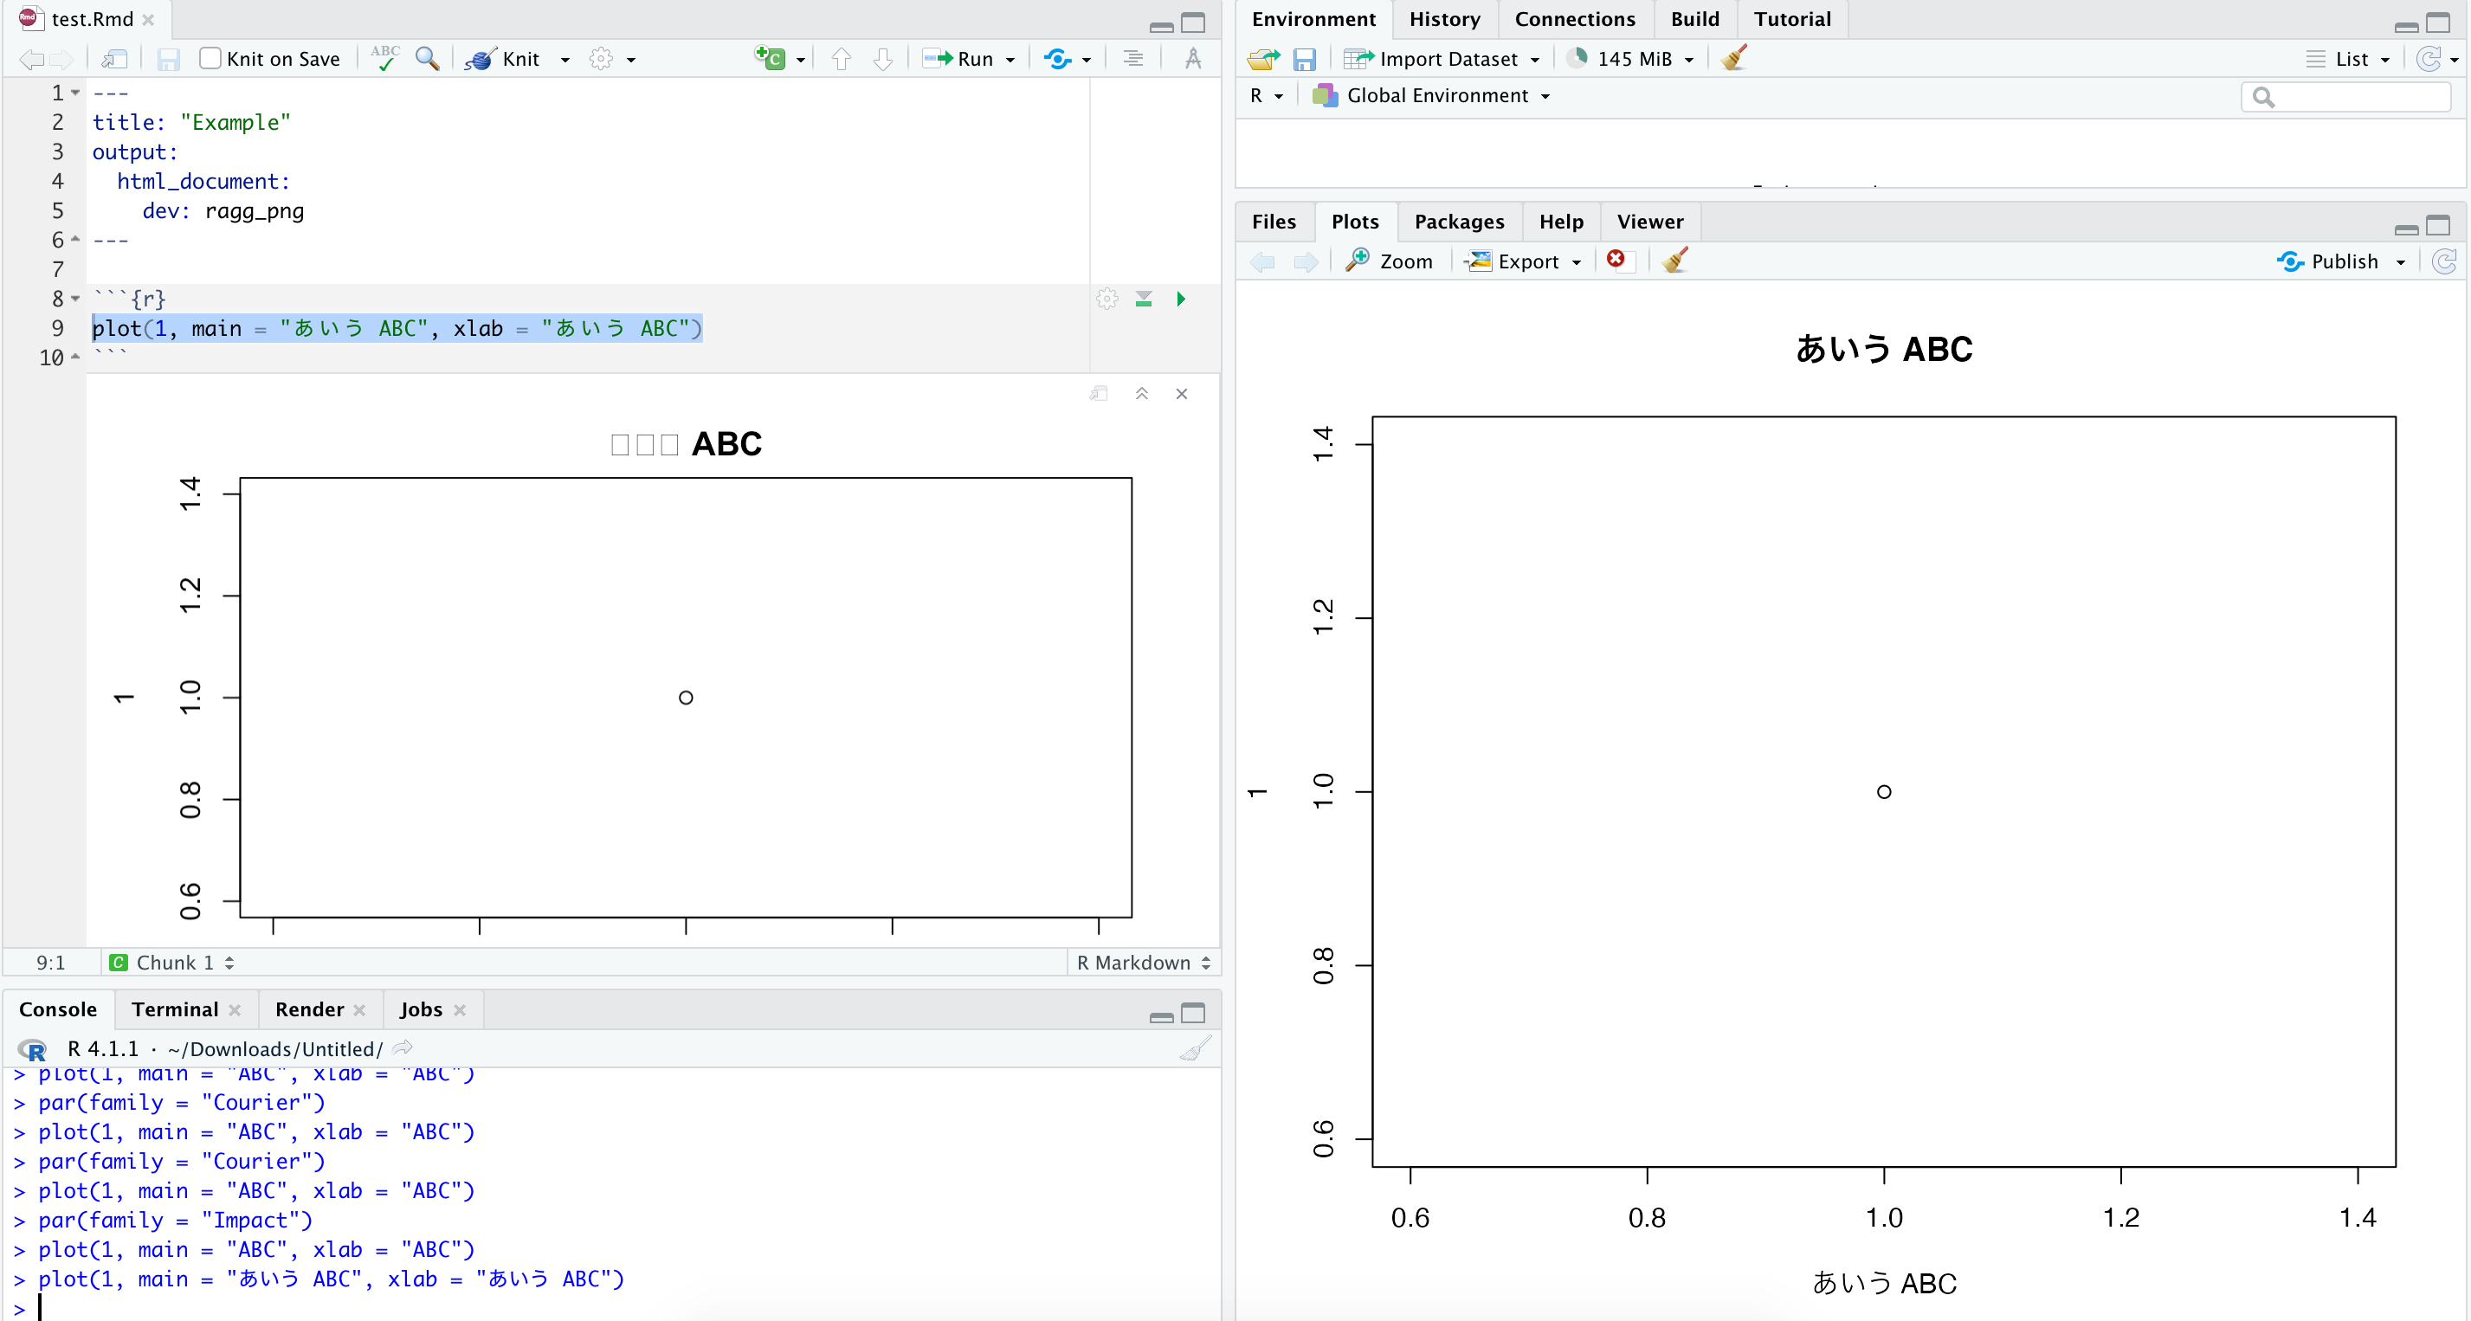Switch to the Terminal tab
The image size is (2471, 1321).
[175, 1008]
